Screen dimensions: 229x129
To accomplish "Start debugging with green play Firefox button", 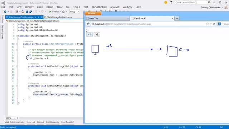I will pos(54,11).
